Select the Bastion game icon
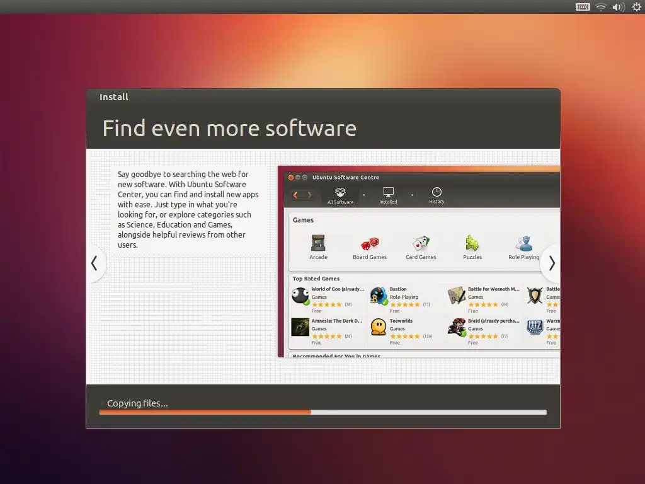Viewport: 645px width, 484px height. click(x=379, y=296)
